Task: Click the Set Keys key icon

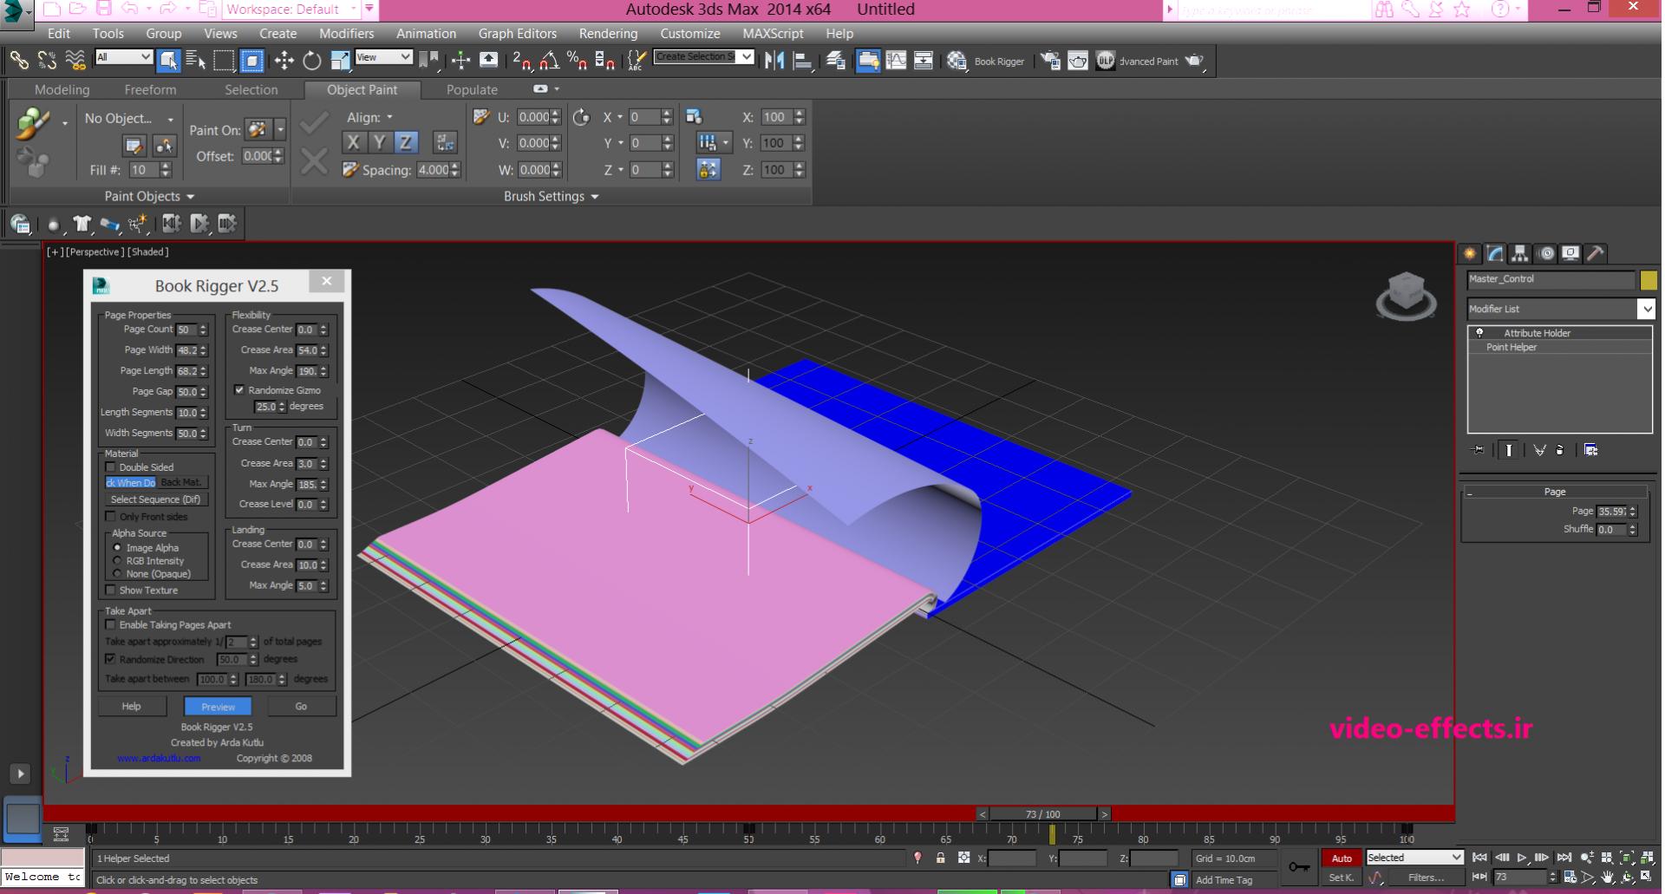Action: coord(1299,866)
